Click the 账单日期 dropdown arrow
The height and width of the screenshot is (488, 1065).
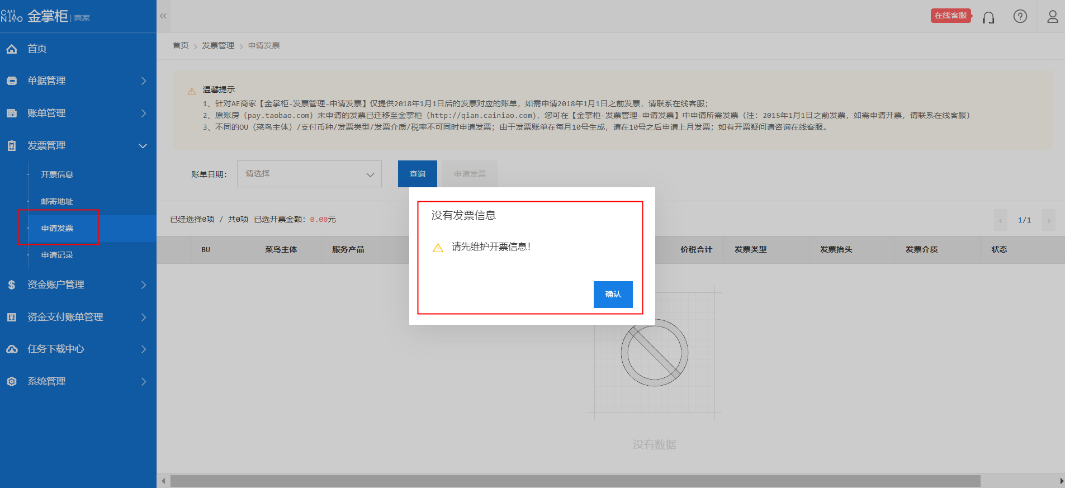pyautogui.click(x=370, y=175)
